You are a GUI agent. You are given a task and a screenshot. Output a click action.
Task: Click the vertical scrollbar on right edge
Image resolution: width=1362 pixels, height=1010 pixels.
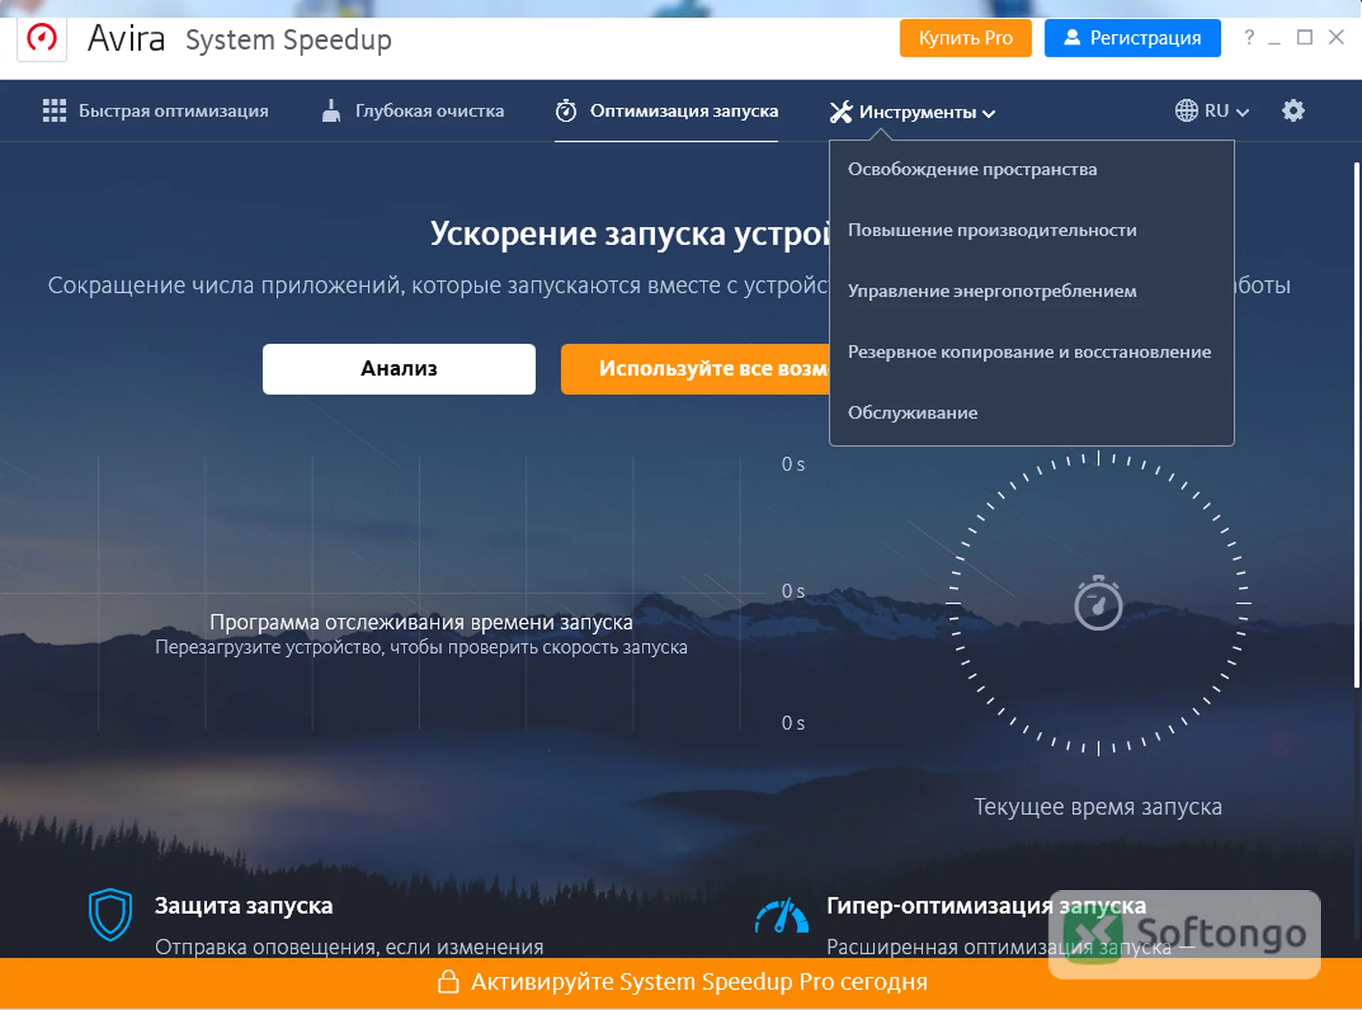1356,426
